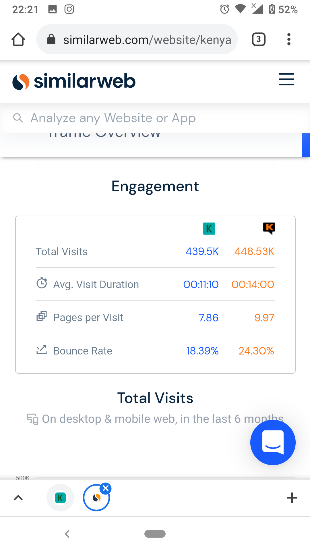
Task: Tap the green K site icon in table
Action: (209, 229)
